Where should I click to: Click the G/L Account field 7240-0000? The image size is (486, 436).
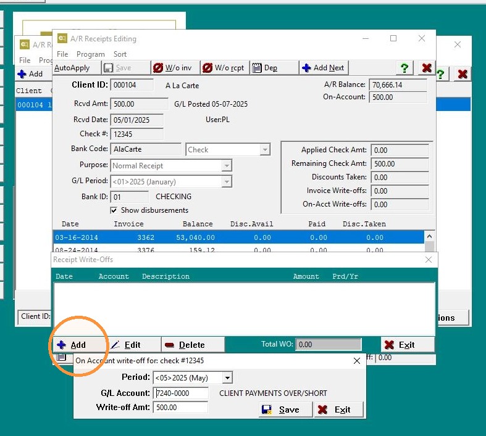click(x=181, y=393)
